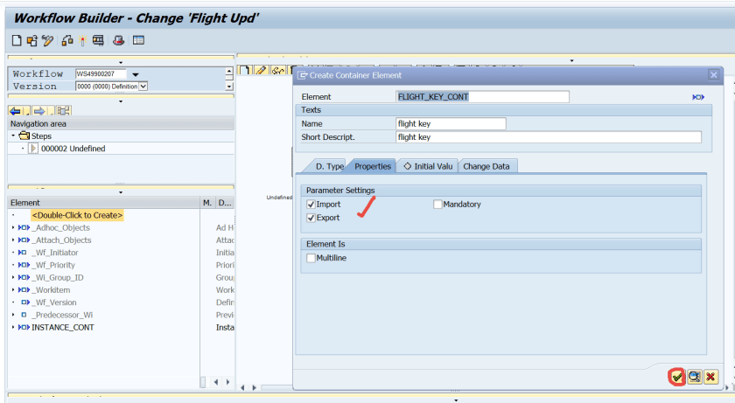Open the Change Data tab
This screenshot has width=735, height=403.
coord(488,166)
